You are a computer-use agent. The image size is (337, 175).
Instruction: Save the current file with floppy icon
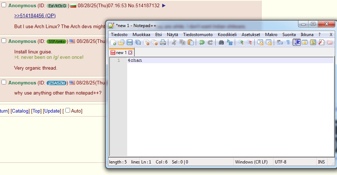[x=130, y=42]
